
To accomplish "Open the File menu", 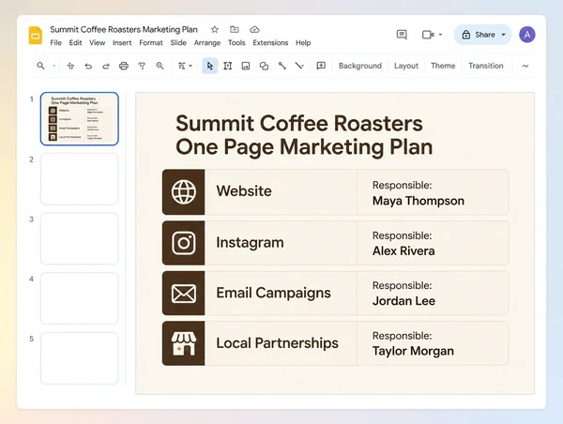I will tap(55, 43).
